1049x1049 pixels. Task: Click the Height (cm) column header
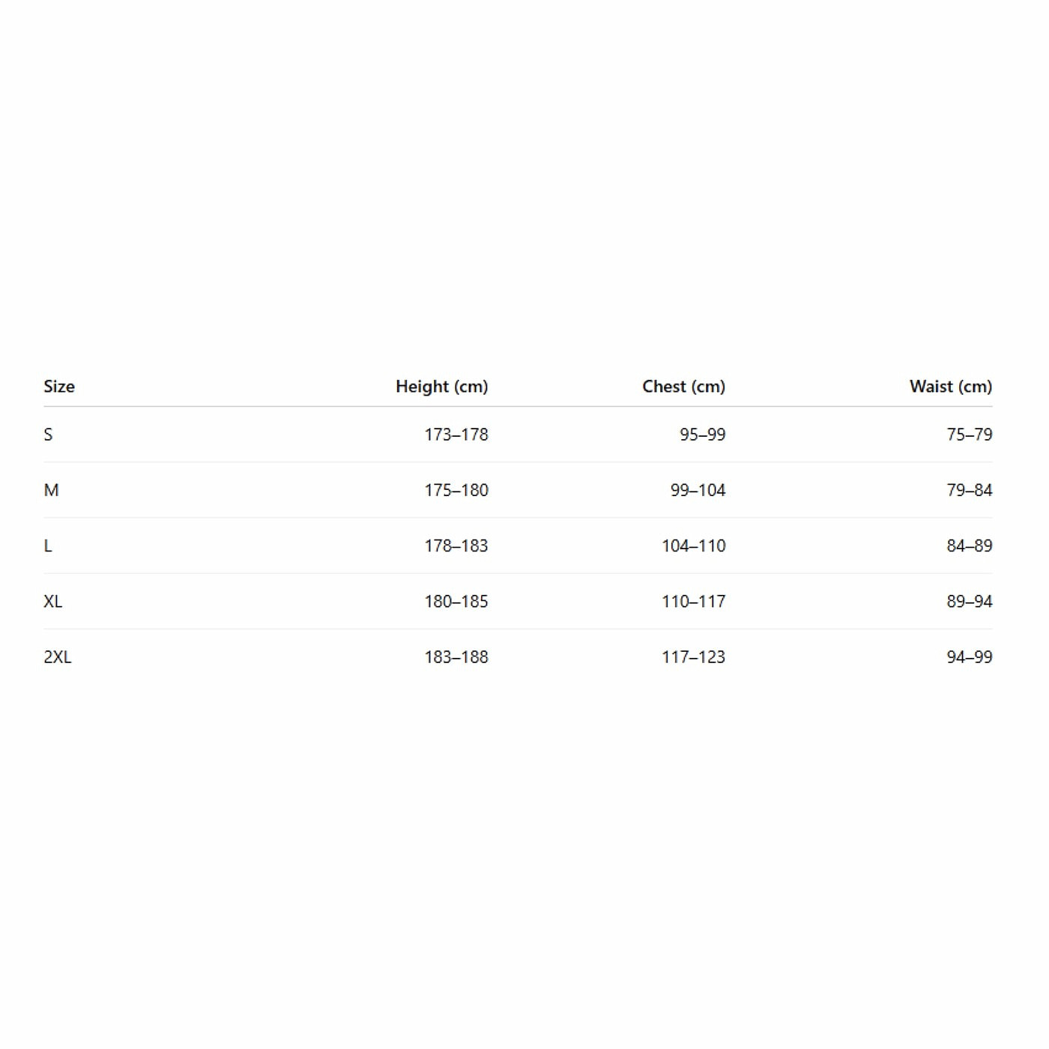[x=441, y=387]
